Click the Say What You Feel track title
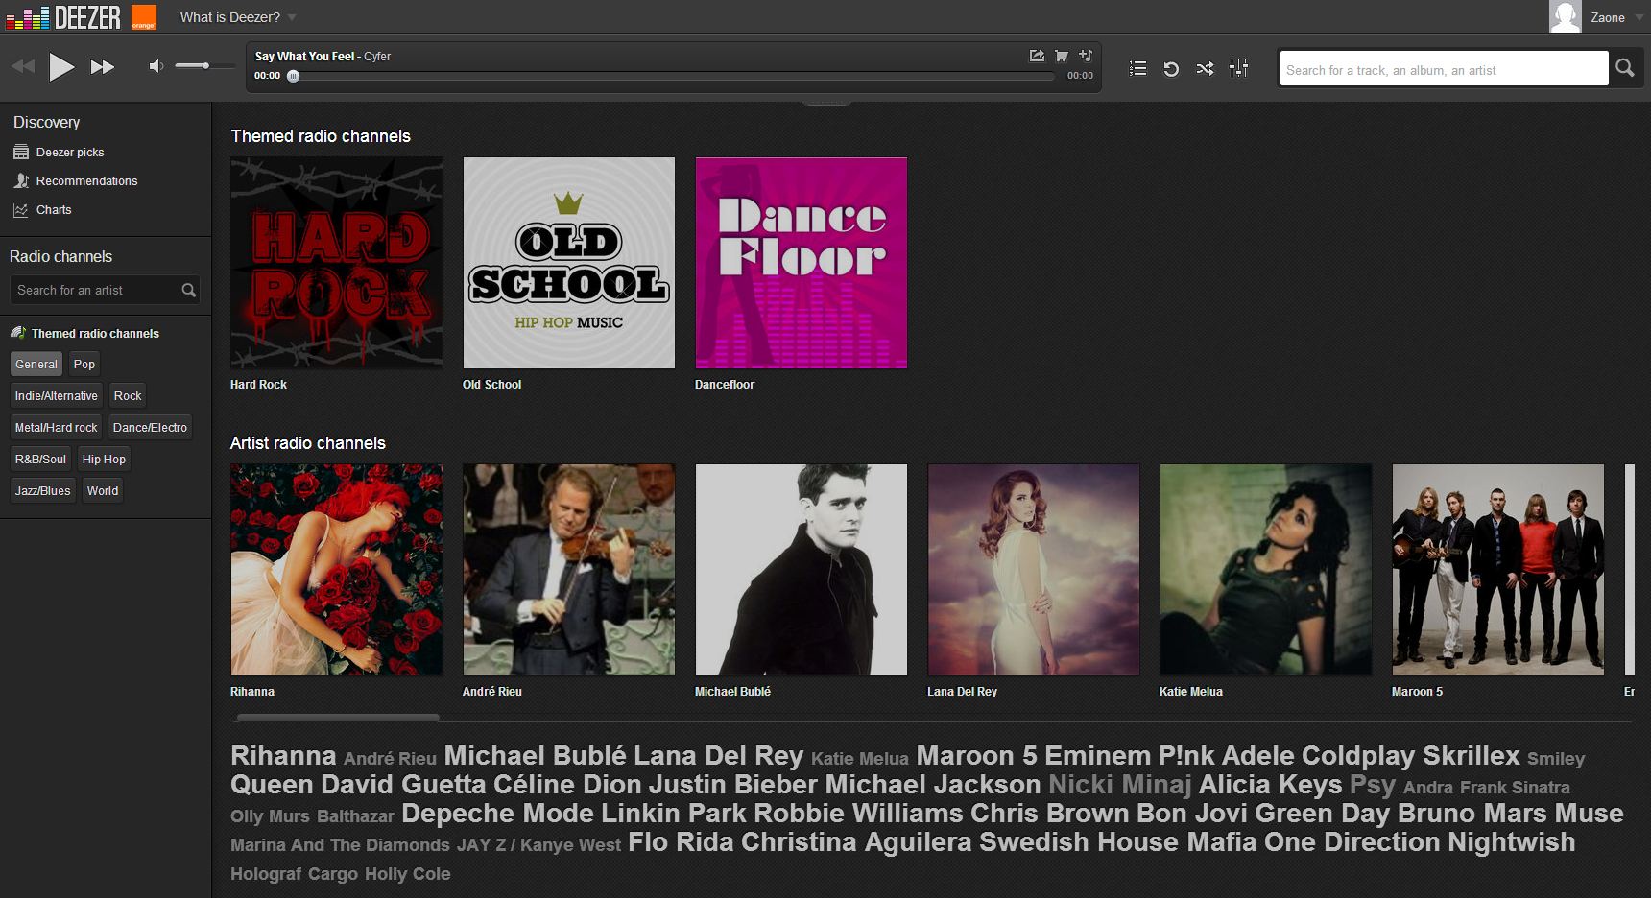Screen dimensions: 1651x898 tap(304, 57)
